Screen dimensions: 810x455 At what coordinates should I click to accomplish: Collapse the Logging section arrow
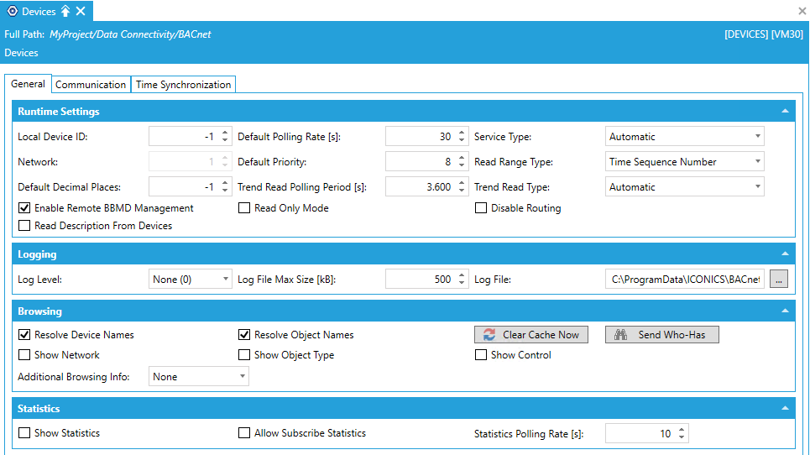(784, 254)
